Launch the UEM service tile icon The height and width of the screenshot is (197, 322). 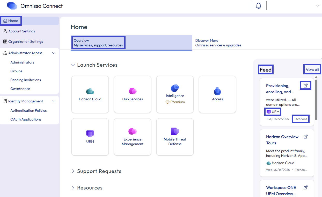(90, 134)
